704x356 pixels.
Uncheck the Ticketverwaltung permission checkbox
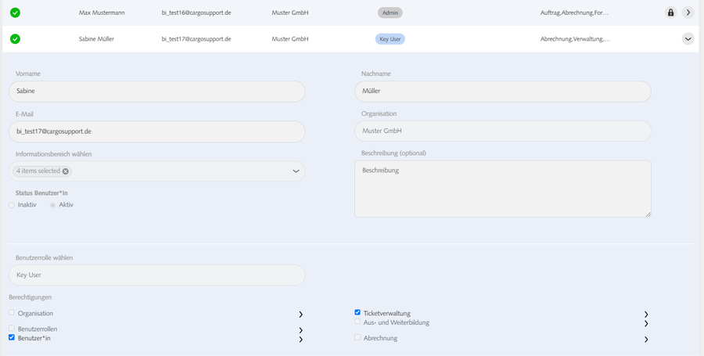(357, 312)
